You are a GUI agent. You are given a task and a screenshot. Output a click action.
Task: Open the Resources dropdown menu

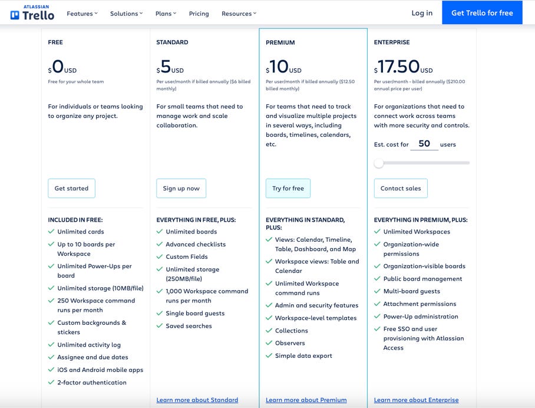(239, 12)
